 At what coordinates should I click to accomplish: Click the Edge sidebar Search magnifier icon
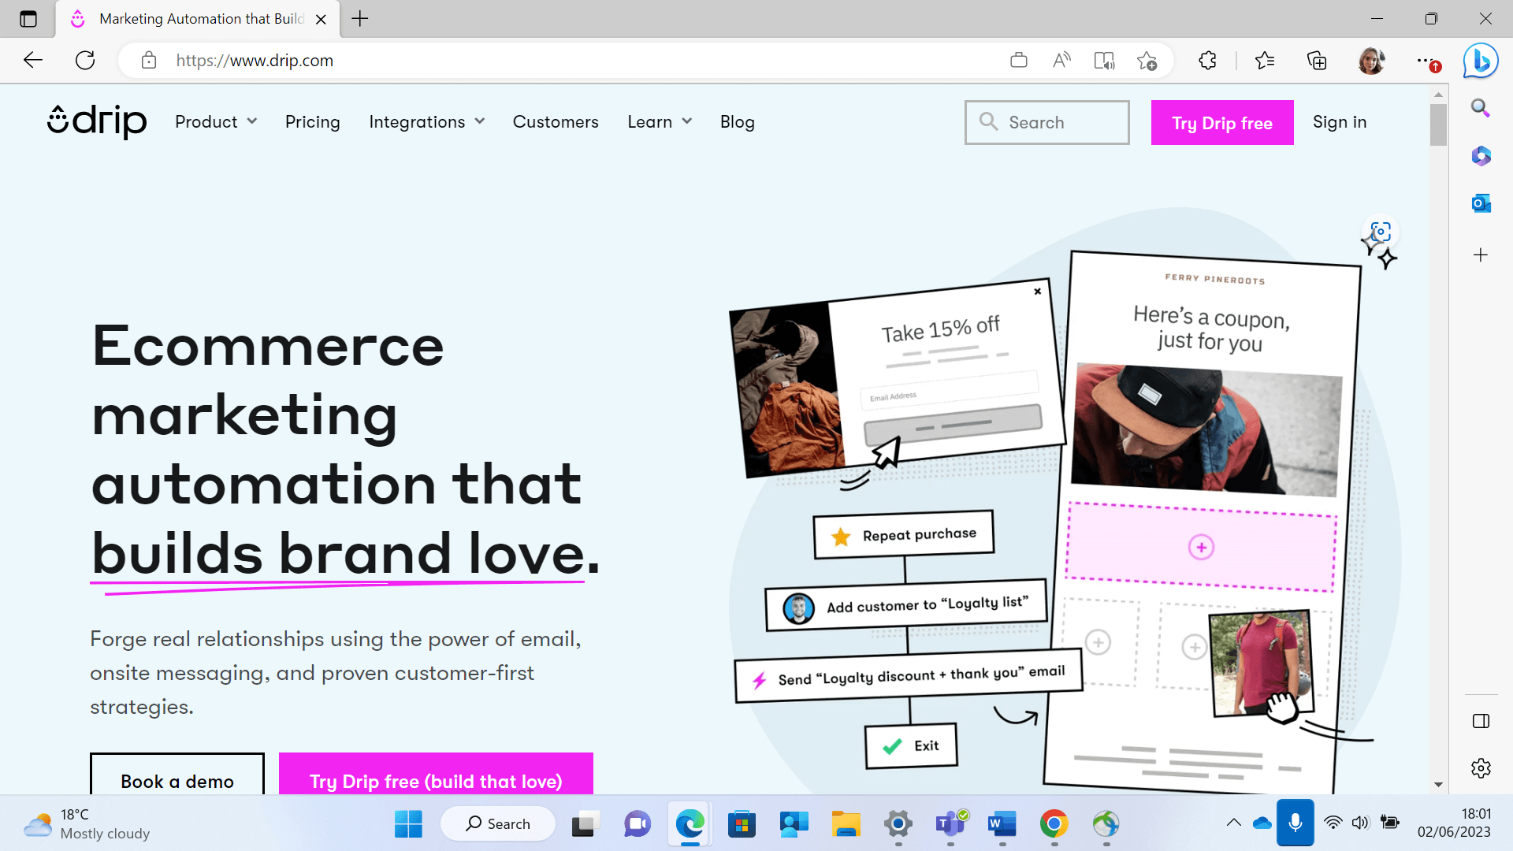click(1481, 108)
